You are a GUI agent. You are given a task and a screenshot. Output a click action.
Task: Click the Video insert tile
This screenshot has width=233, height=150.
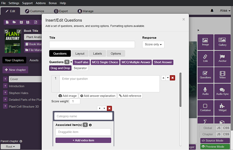(222, 75)
